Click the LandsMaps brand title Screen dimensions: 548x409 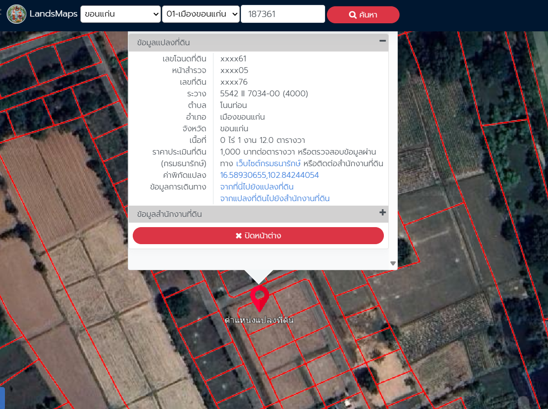coord(53,14)
